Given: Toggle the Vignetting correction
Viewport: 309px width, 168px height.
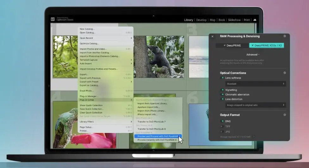Looking at the screenshot, I should 222,90.
